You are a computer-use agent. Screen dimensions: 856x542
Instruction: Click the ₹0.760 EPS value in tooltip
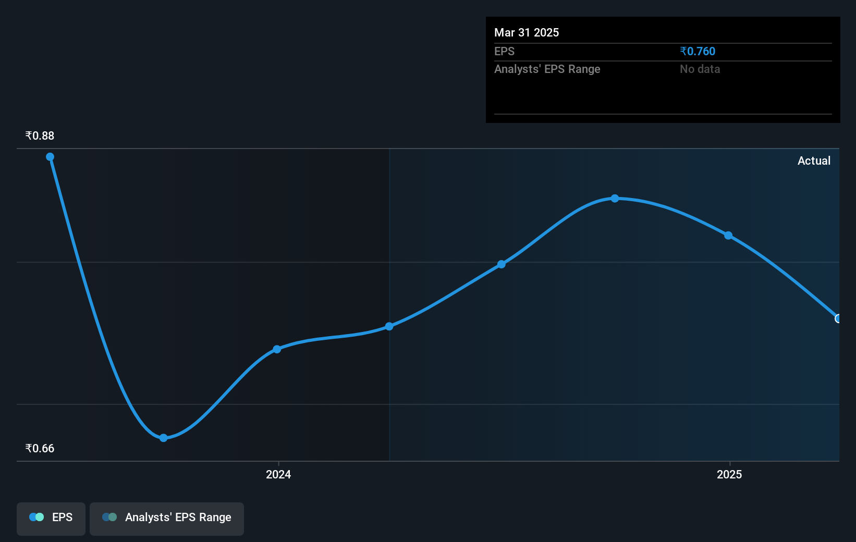(698, 51)
